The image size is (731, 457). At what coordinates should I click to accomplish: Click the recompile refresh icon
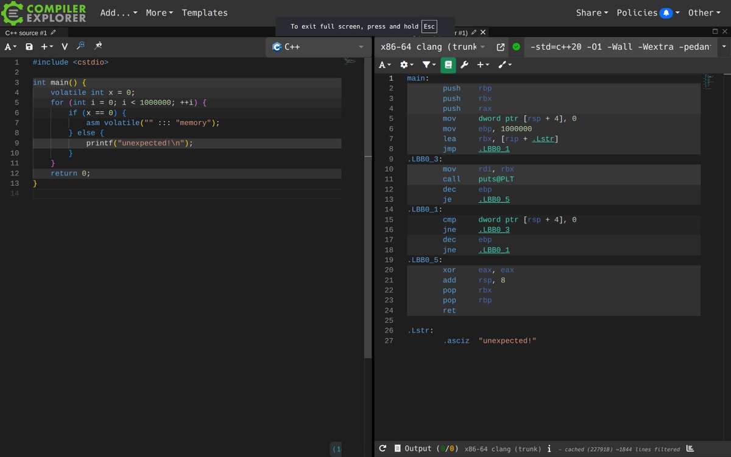point(383,448)
